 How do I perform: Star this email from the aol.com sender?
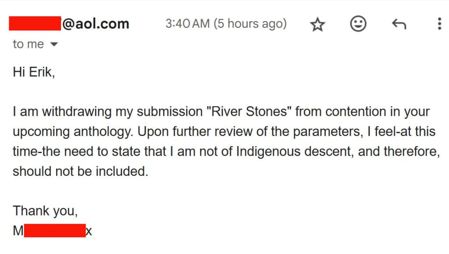click(x=317, y=24)
